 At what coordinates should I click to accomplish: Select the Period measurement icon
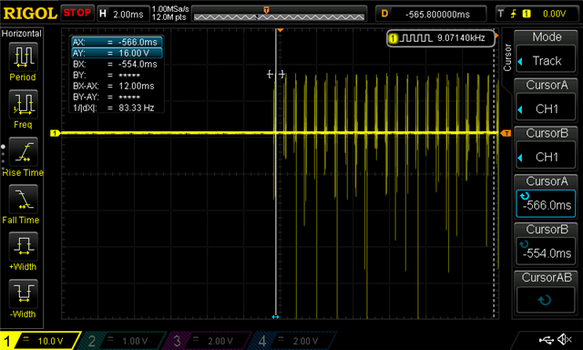pos(23,57)
